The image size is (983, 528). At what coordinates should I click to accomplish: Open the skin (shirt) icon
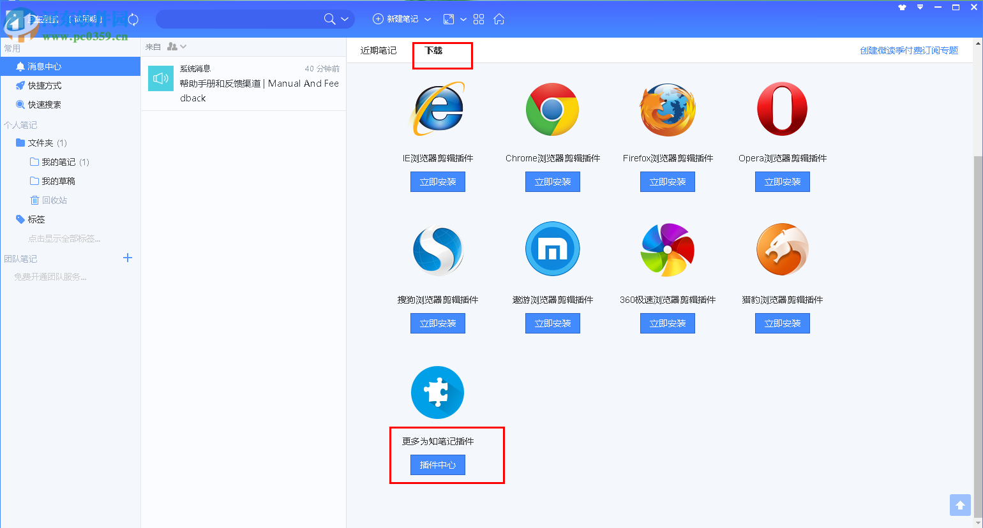click(902, 8)
